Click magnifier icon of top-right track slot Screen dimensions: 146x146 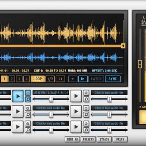tap(86, 99)
